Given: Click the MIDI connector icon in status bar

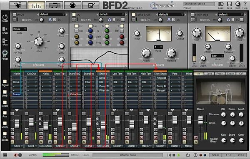Looking at the screenshot, I should (20, 155).
